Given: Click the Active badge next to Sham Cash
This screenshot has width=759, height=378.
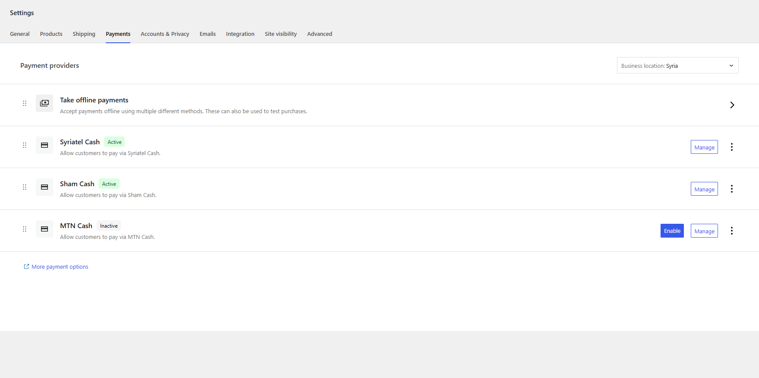Looking at the screenshot, I should [109, 184].
